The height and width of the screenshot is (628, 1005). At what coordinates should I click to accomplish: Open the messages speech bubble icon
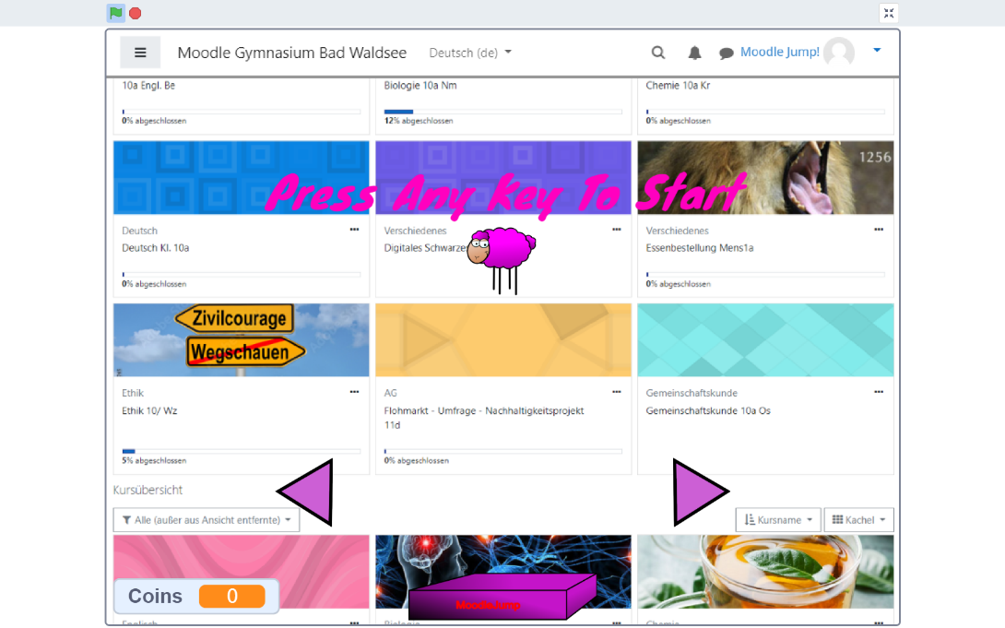727,53
